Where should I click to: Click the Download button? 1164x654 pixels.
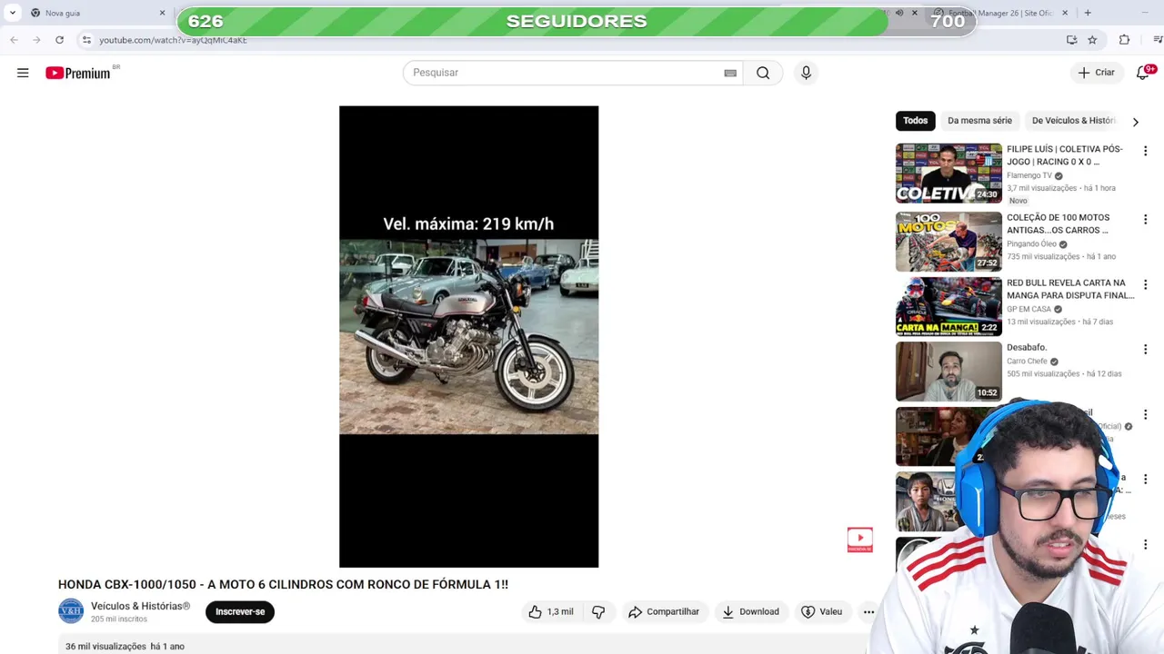[x=750, y=611]
